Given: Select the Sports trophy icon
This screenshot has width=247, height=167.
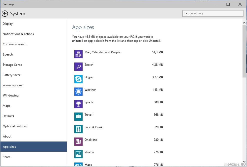Looking at the screenshot, I should (78, 104).
